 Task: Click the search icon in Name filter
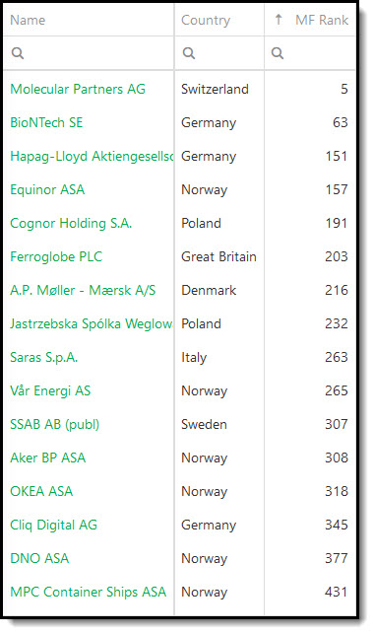pyautogui.click(x=18, y=53)
